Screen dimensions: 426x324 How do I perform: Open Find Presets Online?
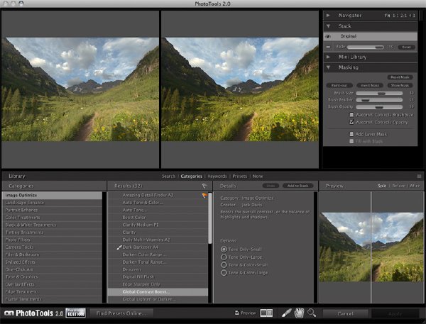click(121, 313)
